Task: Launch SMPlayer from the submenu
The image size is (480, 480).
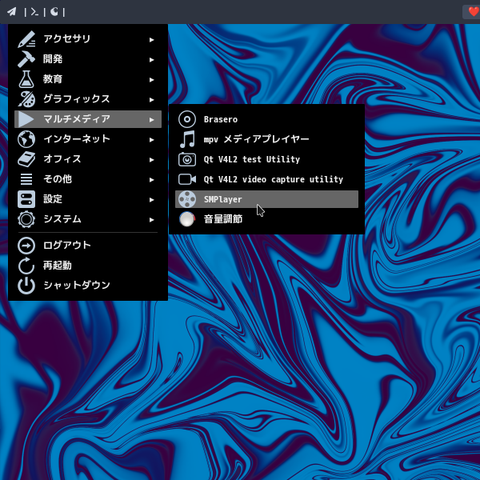Action: tap(266, 199)
